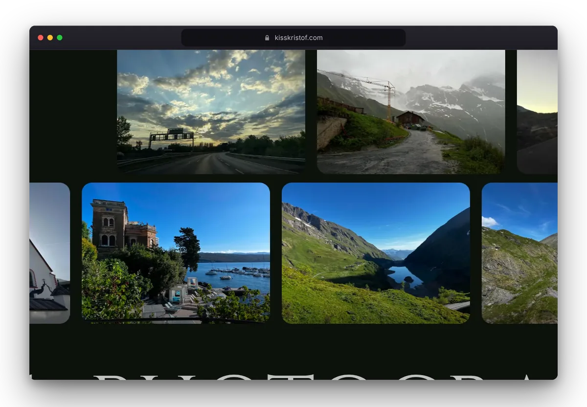Click the large Photography heading text
587x407 pixels.
[x=293, y=377]
